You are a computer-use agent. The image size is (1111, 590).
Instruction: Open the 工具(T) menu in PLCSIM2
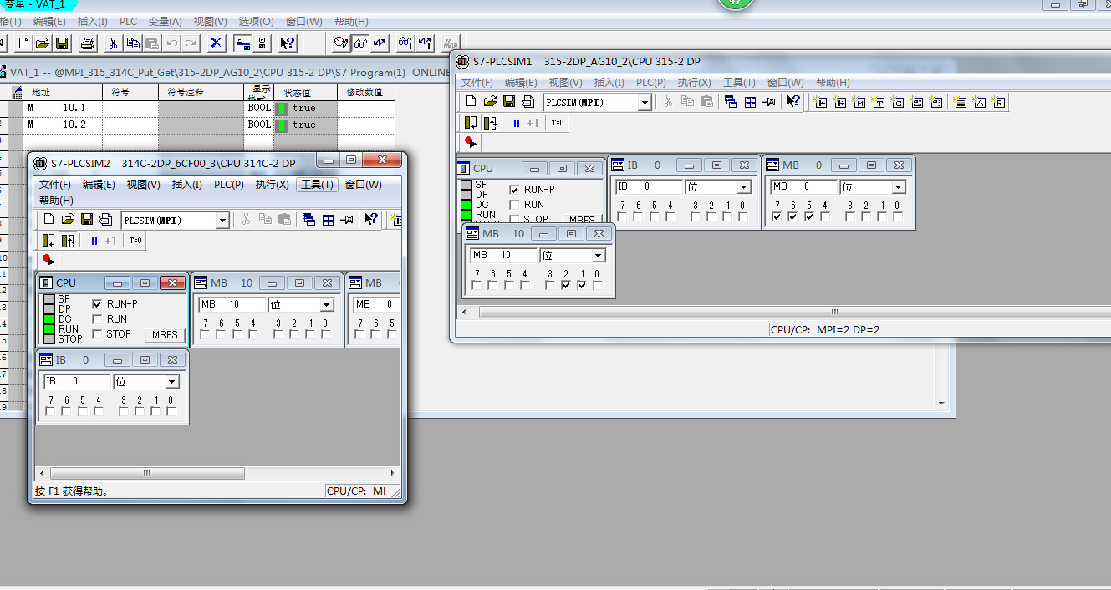317,185
